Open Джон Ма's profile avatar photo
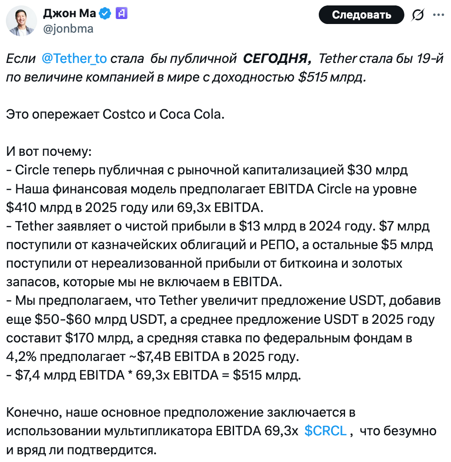 (x=21, y=21)
